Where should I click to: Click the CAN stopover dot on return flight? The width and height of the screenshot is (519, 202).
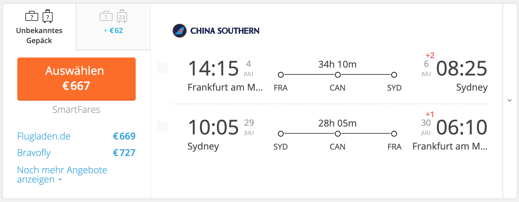pyautogui.click(x=337, y=134)
